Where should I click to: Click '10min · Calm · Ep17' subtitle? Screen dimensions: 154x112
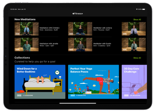[x=47, y=46]
